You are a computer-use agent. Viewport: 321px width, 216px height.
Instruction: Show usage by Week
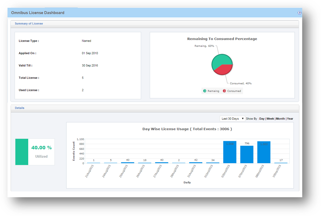click(270, 119)
